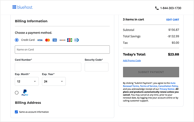Click the Discover card icon
This screenshot has width=194, height=122.
[x=62, y=40]
